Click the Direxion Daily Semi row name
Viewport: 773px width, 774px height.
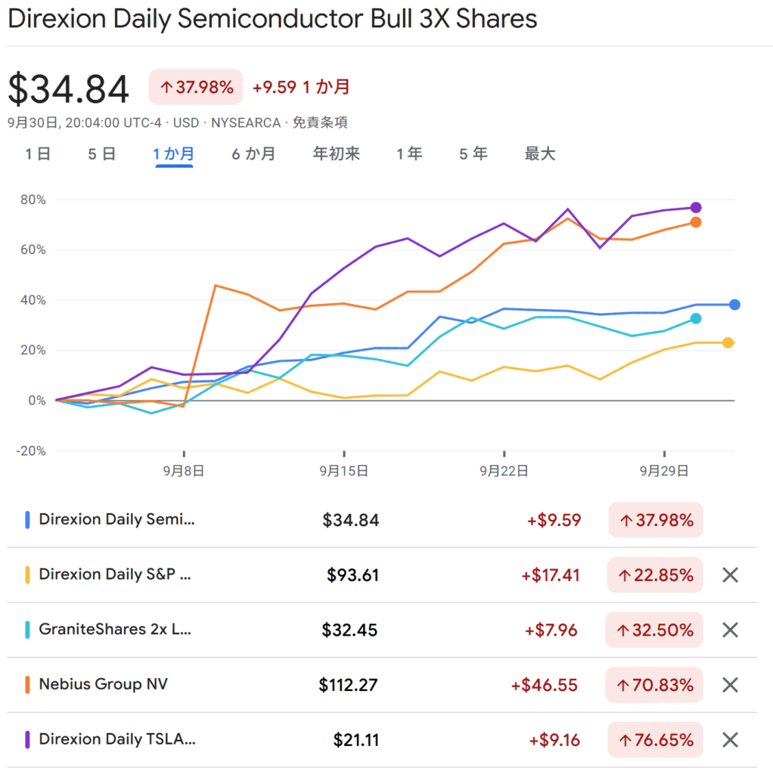pos(116,520)
